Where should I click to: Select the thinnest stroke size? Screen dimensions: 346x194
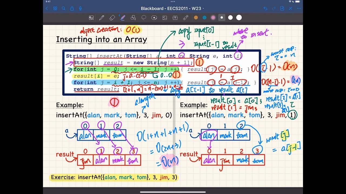click(x=222, y=18)
